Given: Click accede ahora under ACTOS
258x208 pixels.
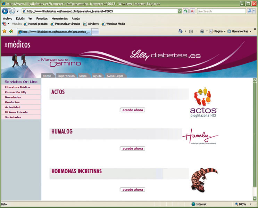Looking at the screenshot, I should 132,110.
